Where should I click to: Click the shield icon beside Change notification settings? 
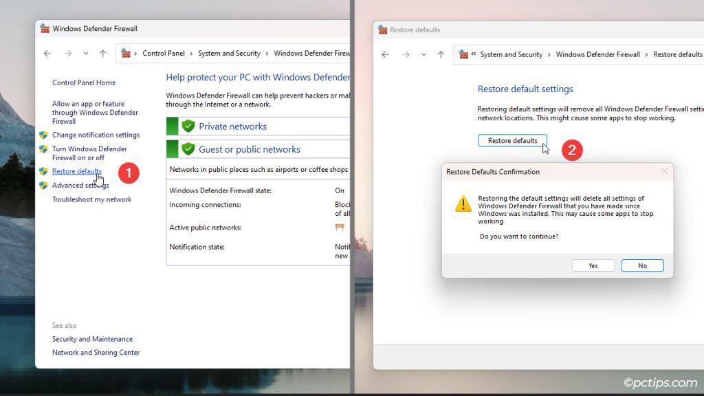point(46,135)
